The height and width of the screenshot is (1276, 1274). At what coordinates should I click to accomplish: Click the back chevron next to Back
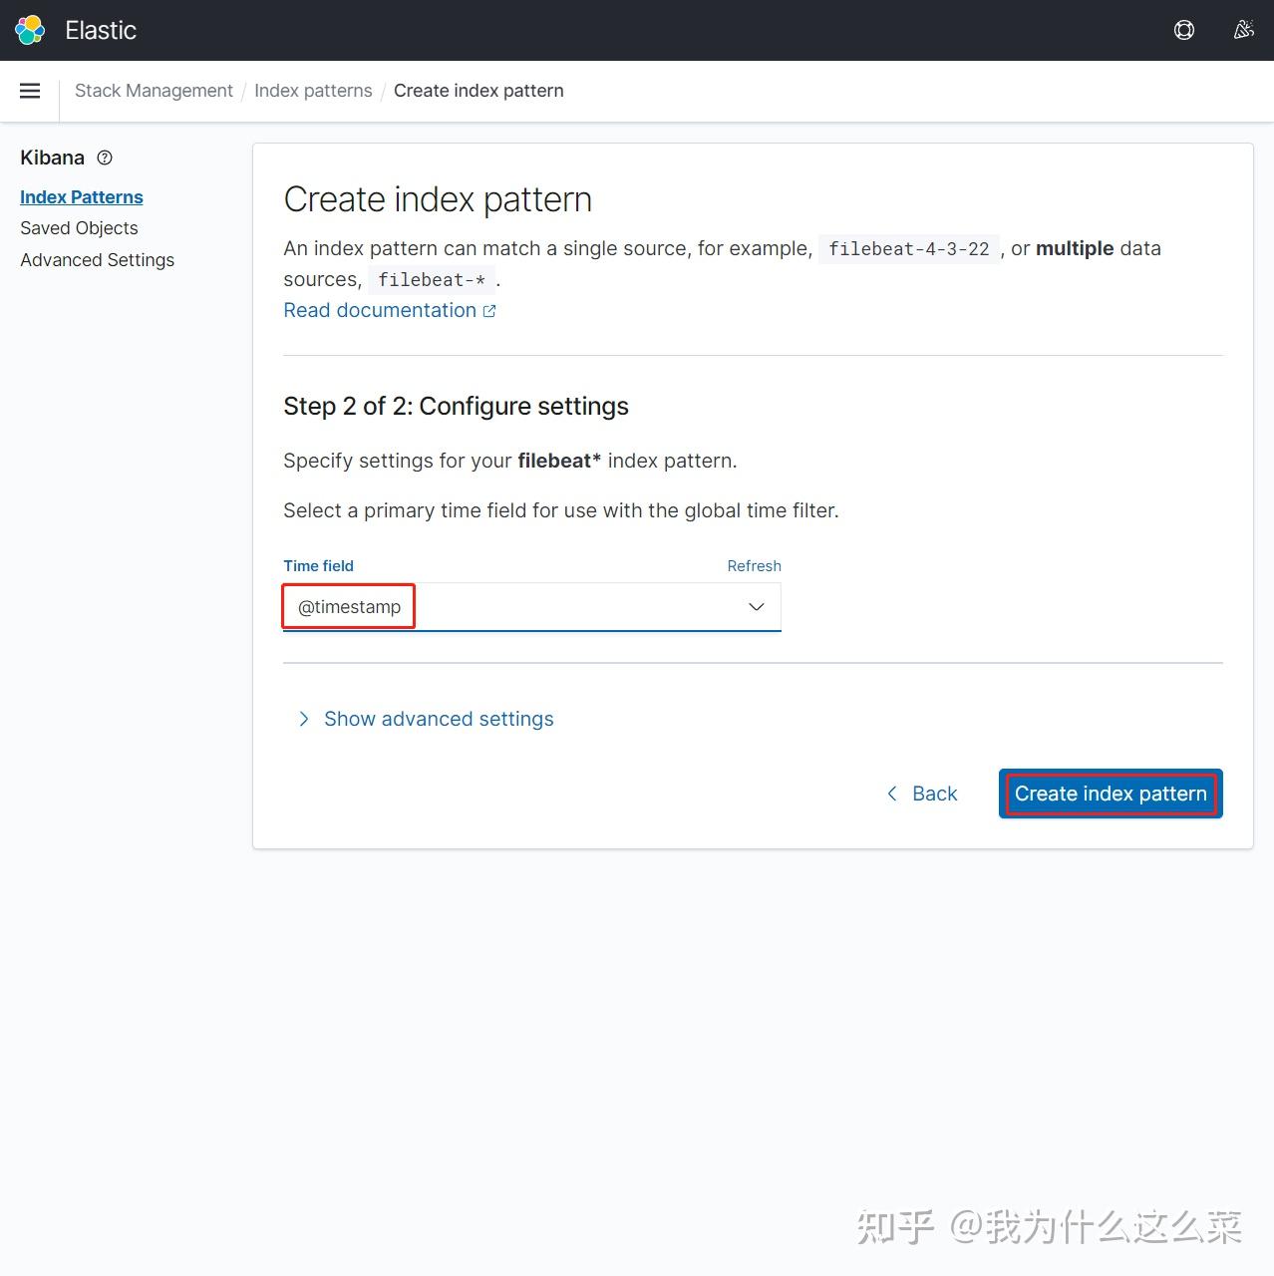click(x=892, y=793)
